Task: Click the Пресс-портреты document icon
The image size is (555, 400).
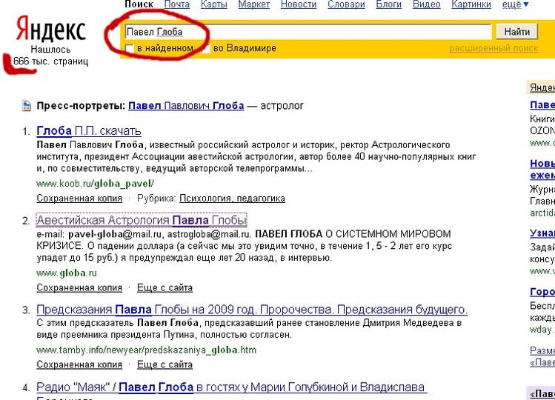Action: click(27, 105)
